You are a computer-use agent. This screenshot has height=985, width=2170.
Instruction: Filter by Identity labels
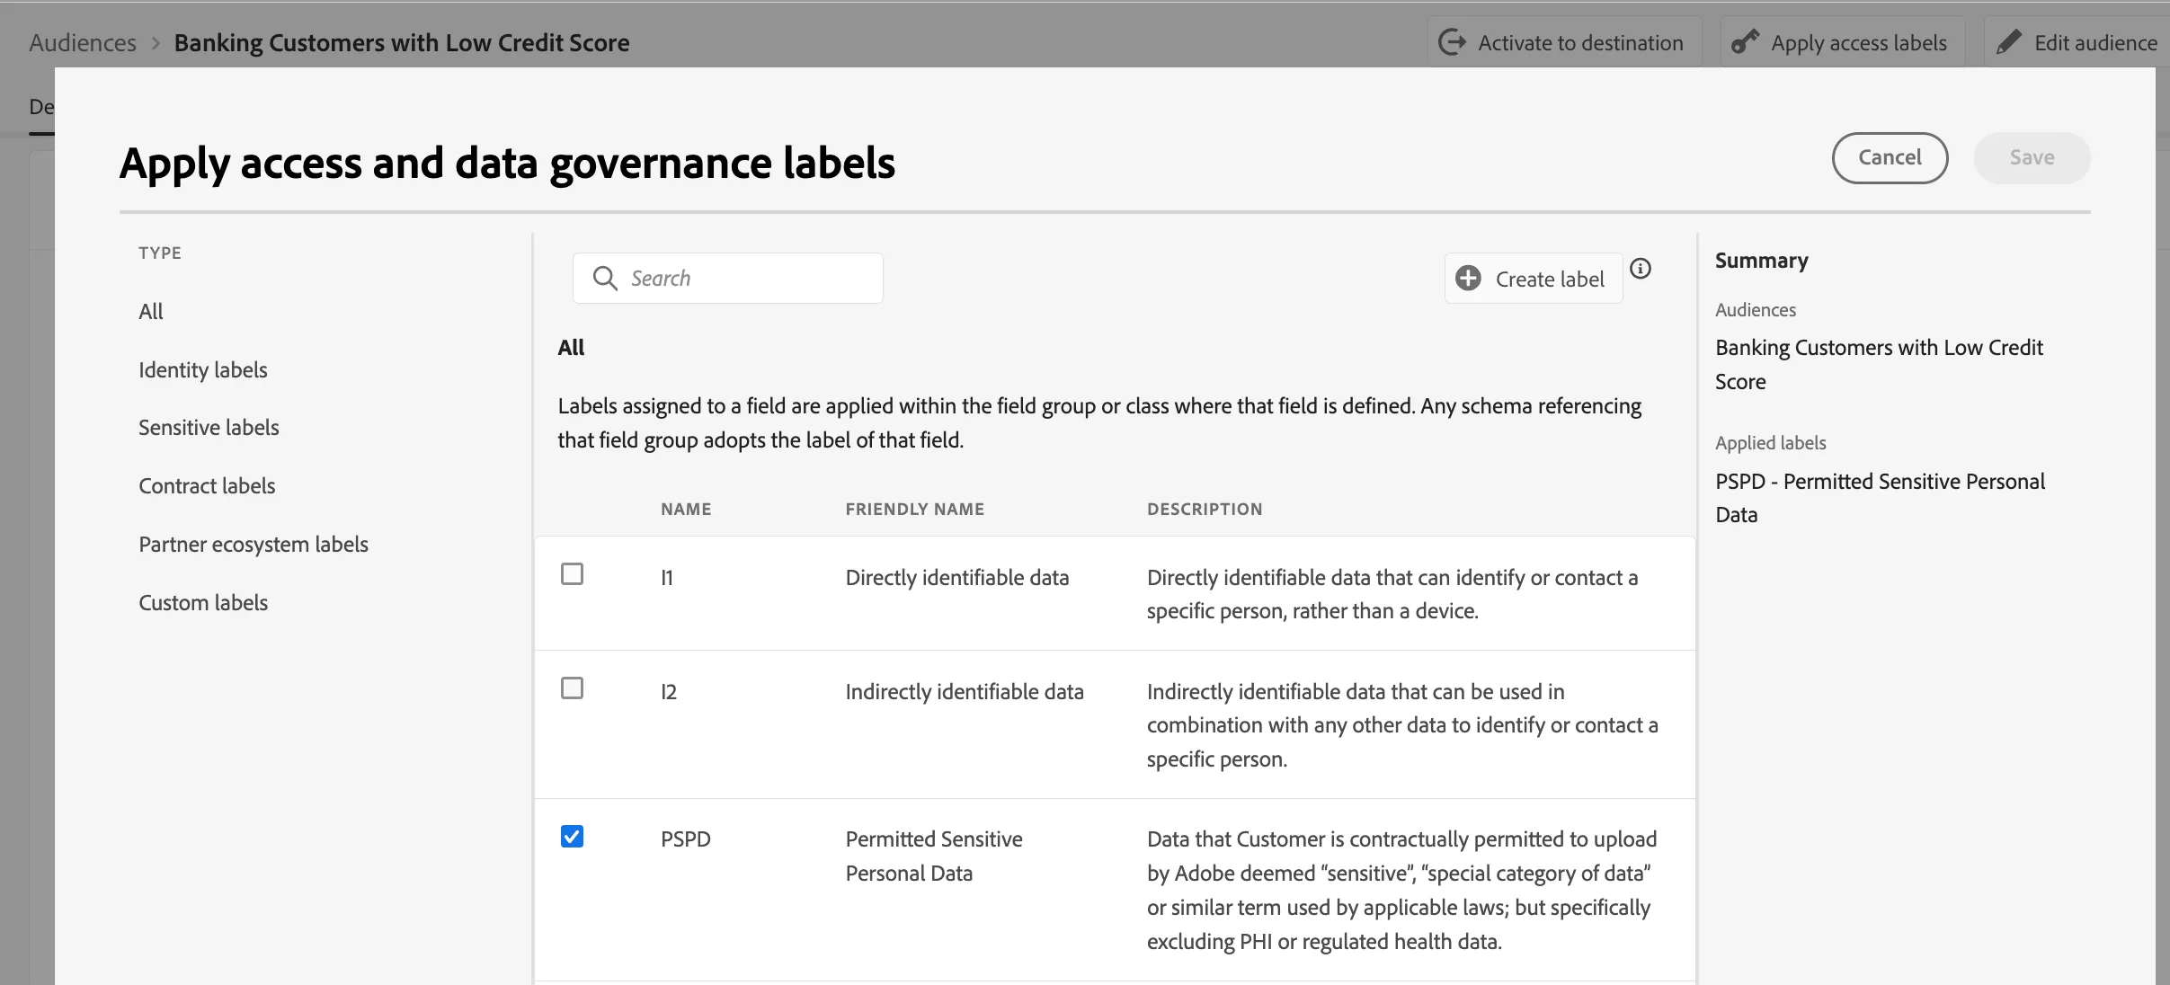pos(203,369)
